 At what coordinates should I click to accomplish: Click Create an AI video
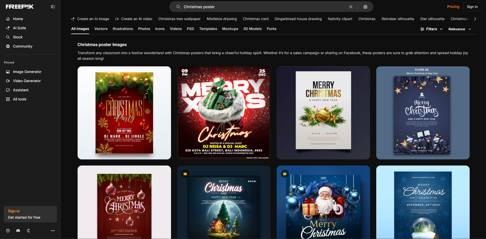134,19
